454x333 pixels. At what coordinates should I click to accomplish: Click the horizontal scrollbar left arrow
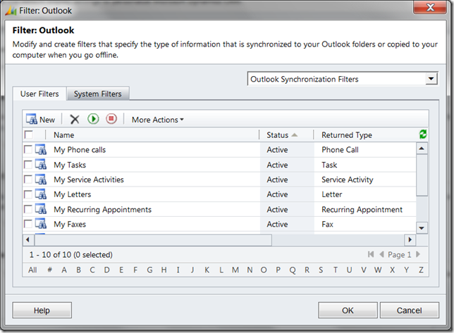click(x=28, y=239)
